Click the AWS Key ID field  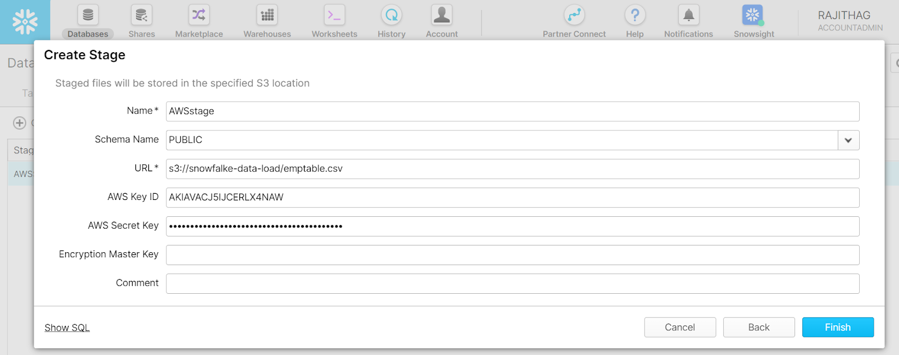[512, 197]
